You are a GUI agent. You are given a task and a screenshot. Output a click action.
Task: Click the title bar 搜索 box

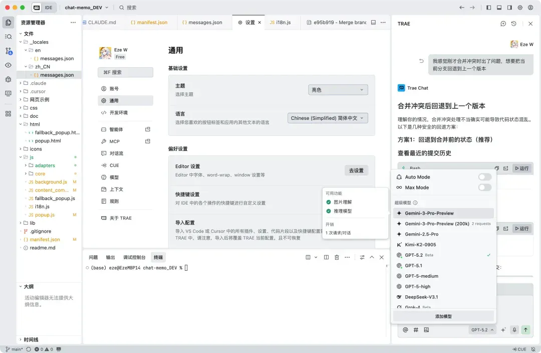[x=128, y=7]
